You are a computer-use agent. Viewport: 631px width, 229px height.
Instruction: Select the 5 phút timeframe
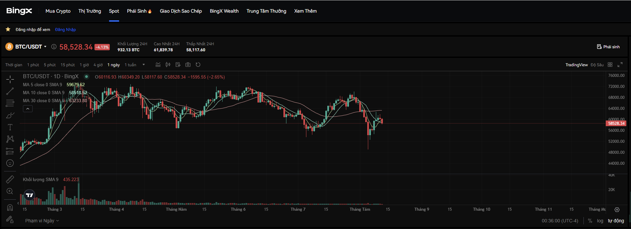(x=50, y=65)
